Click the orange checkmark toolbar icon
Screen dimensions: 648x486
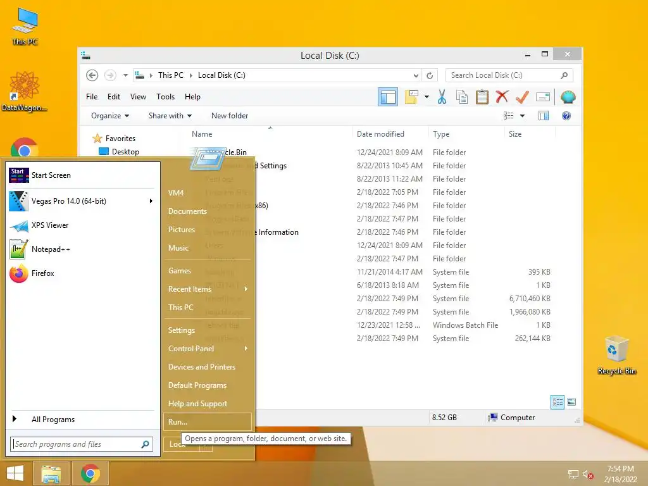(522, 97)
